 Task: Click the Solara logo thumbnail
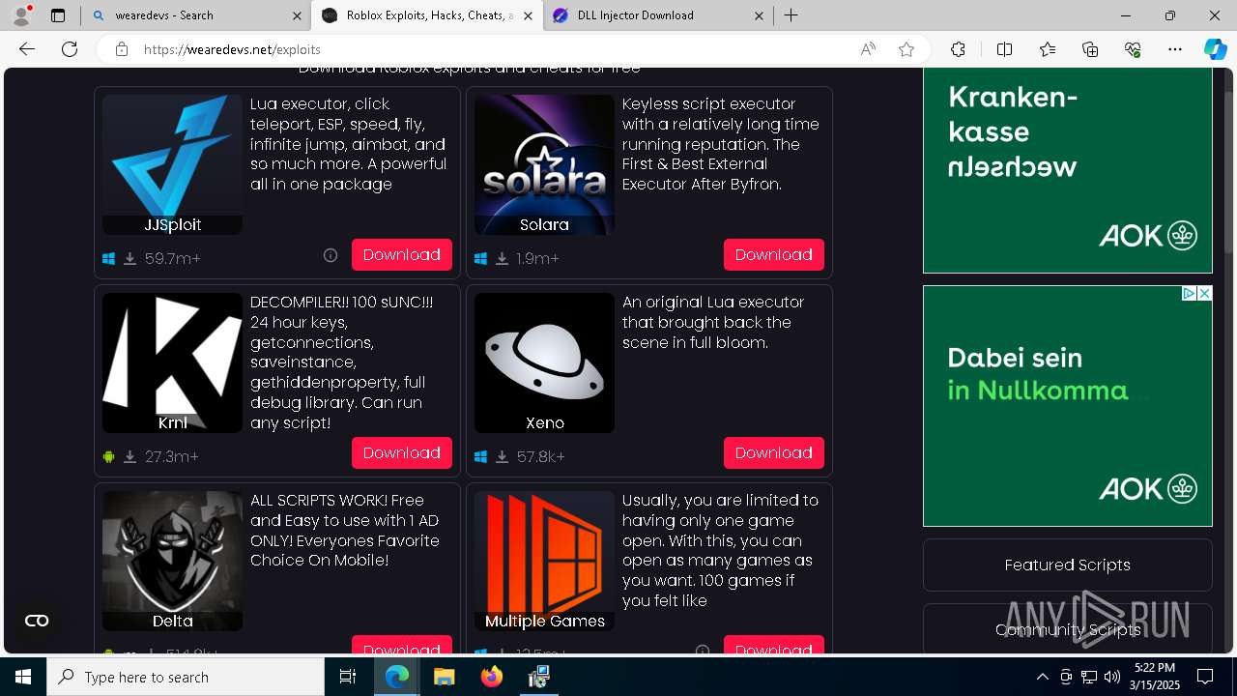[x=544, y=164]
